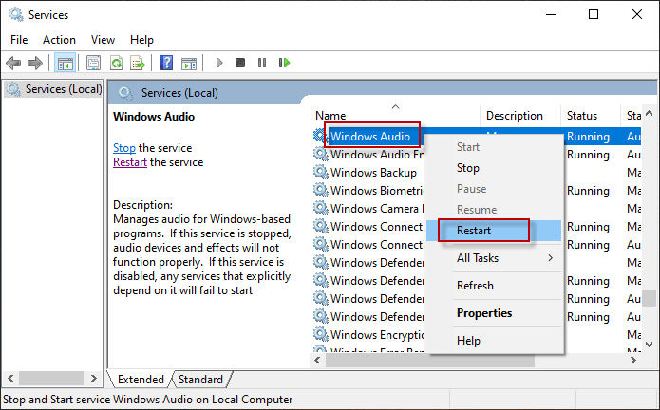Screen dimensions: 660x410
Task: Click the Services app icon in title bar
Action: tap(16, 15)
